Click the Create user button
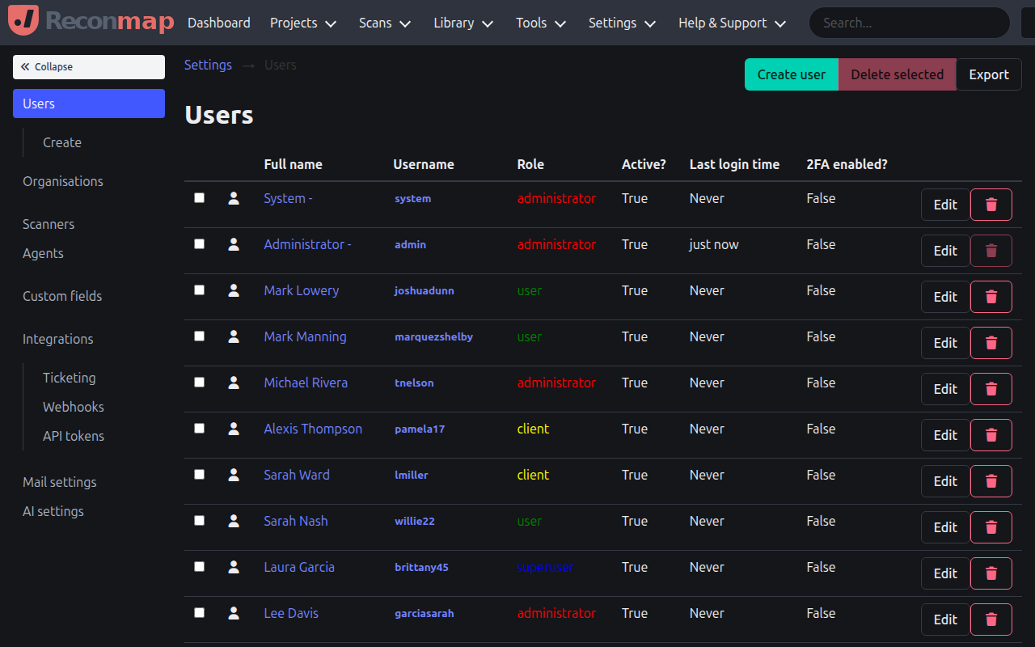 point(791,74)
